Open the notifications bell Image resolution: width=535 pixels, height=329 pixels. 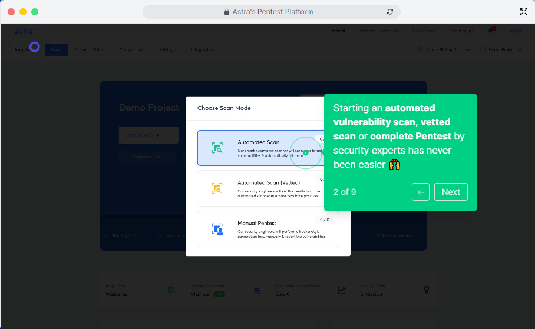491,31
